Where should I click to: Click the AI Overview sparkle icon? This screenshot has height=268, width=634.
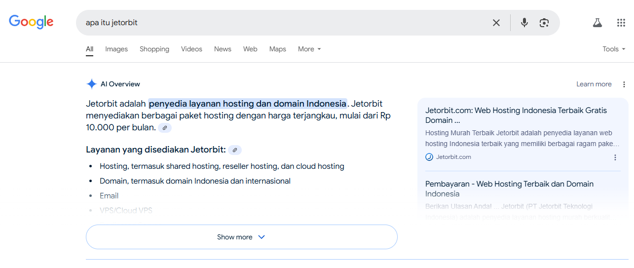[91, 84]
